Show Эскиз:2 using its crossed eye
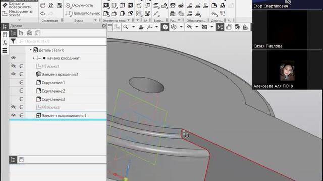323x181 pixels. pyautogui.click(x=14, y=107)
